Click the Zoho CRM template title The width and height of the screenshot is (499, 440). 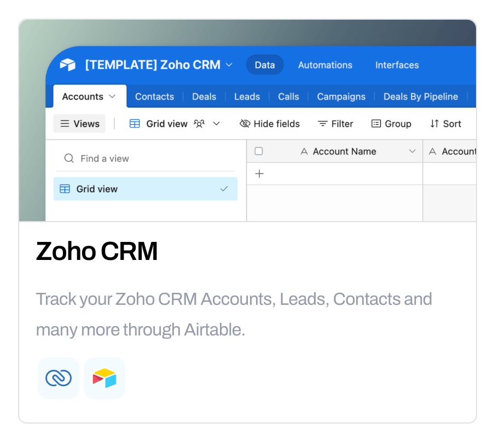97,251
